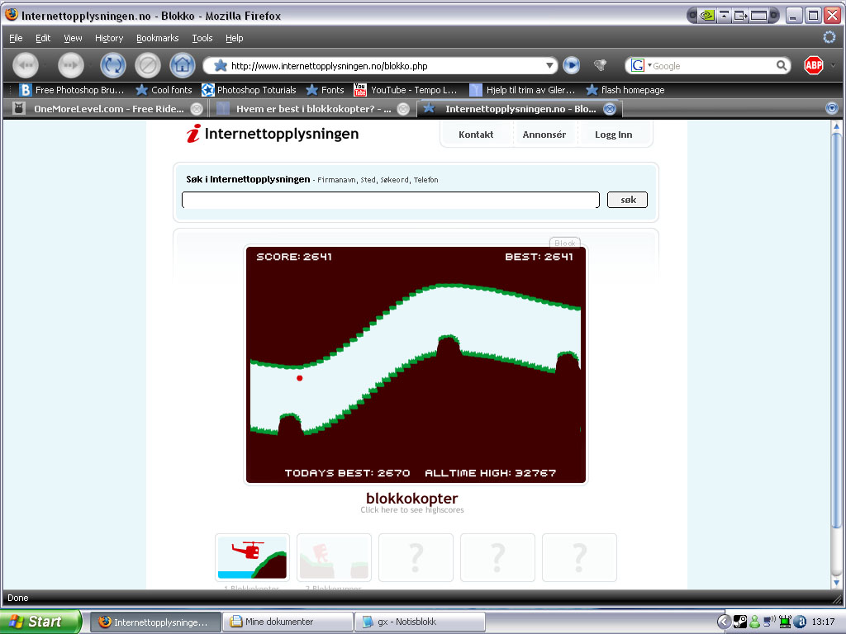The width and height of the screenshot is (846, 634).
Task: Click the Kontakt link
Action: click(x=476, y=135)
